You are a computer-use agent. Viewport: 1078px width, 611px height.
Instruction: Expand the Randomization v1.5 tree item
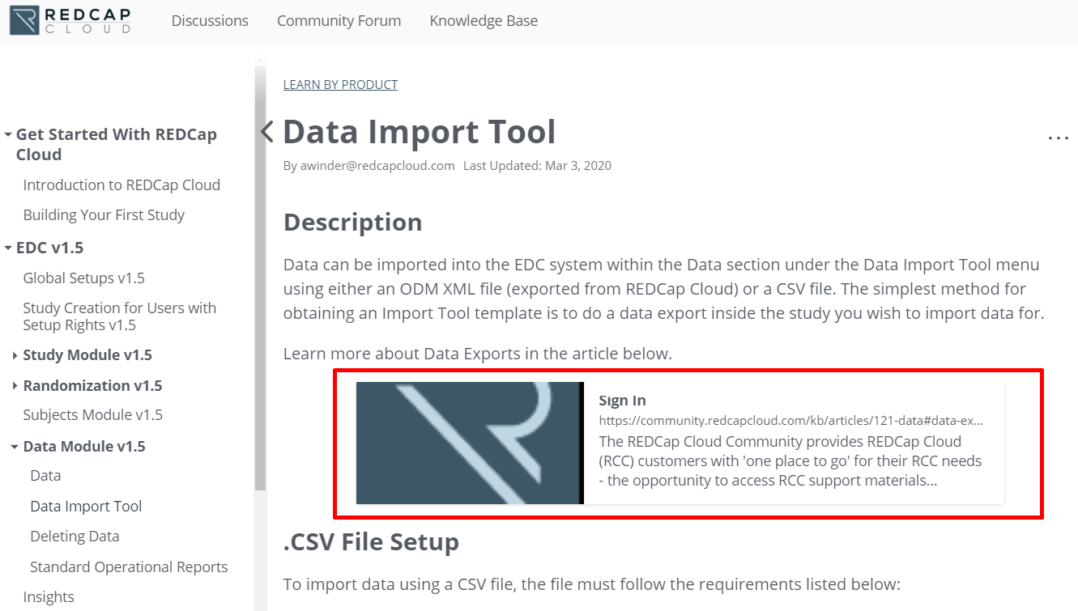15,386
